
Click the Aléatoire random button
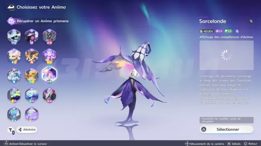point(27,130)
